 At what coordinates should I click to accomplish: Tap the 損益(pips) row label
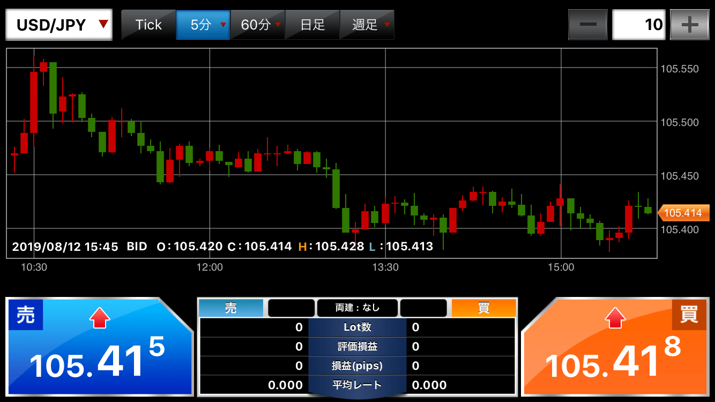pyautogui.click(x=358, y=366)
